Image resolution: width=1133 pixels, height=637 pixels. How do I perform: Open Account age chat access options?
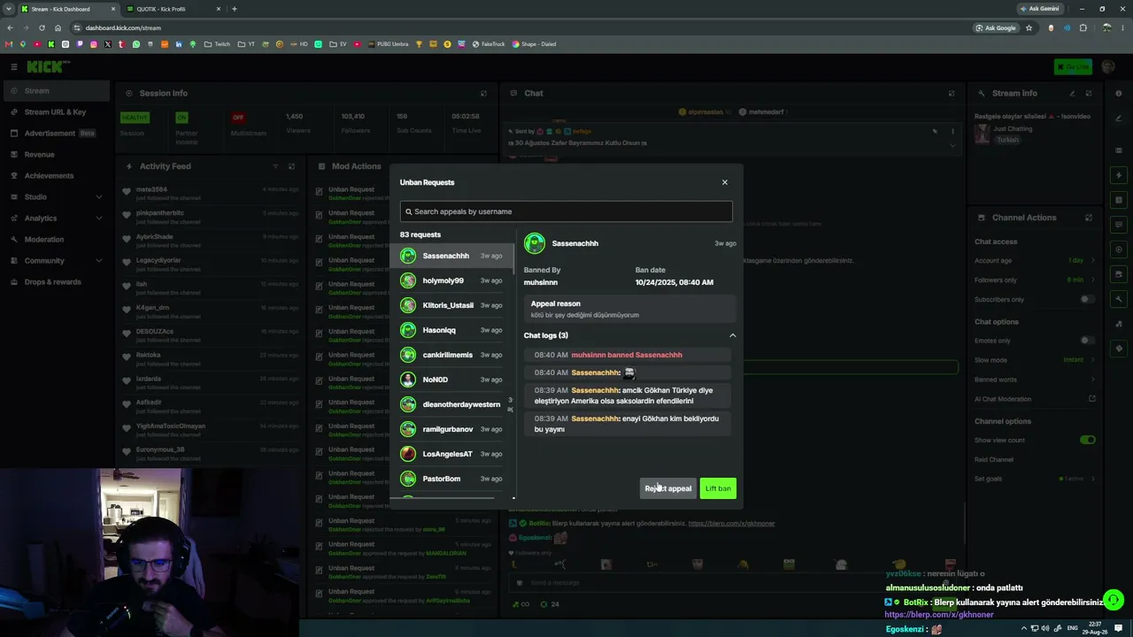tap(1035, 261)
